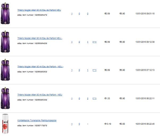Open fourth listing 'Eau de Parfum - NEU'
Image resolution: width=160 pixels, height=140 pixels.
pyautogui.click(x=40, y=95)
